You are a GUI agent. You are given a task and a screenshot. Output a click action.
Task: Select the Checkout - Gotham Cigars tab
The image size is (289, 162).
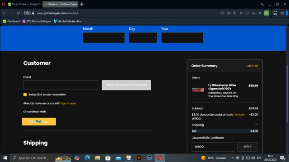(61, 4)
